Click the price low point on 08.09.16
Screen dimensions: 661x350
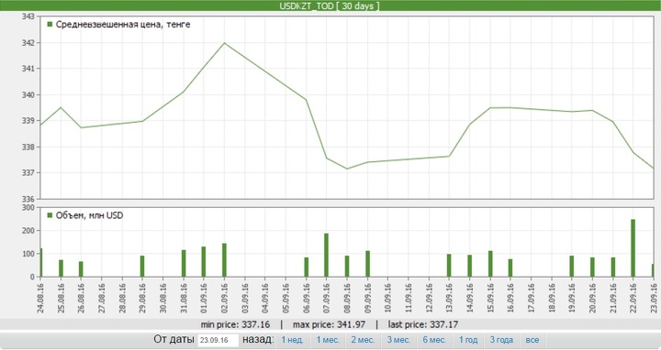pyautogui.click(x=347, y=169)
